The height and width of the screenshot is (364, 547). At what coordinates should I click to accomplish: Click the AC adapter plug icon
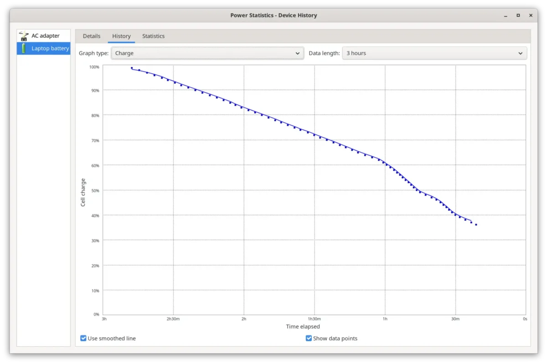pyautogui.click(x=24, y=36)
